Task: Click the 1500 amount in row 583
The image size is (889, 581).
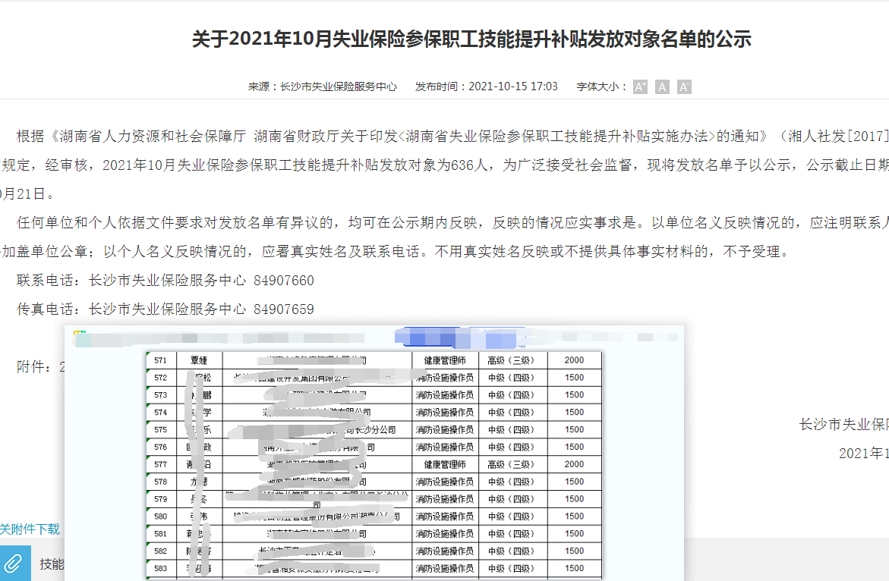Action: point(574,568)
